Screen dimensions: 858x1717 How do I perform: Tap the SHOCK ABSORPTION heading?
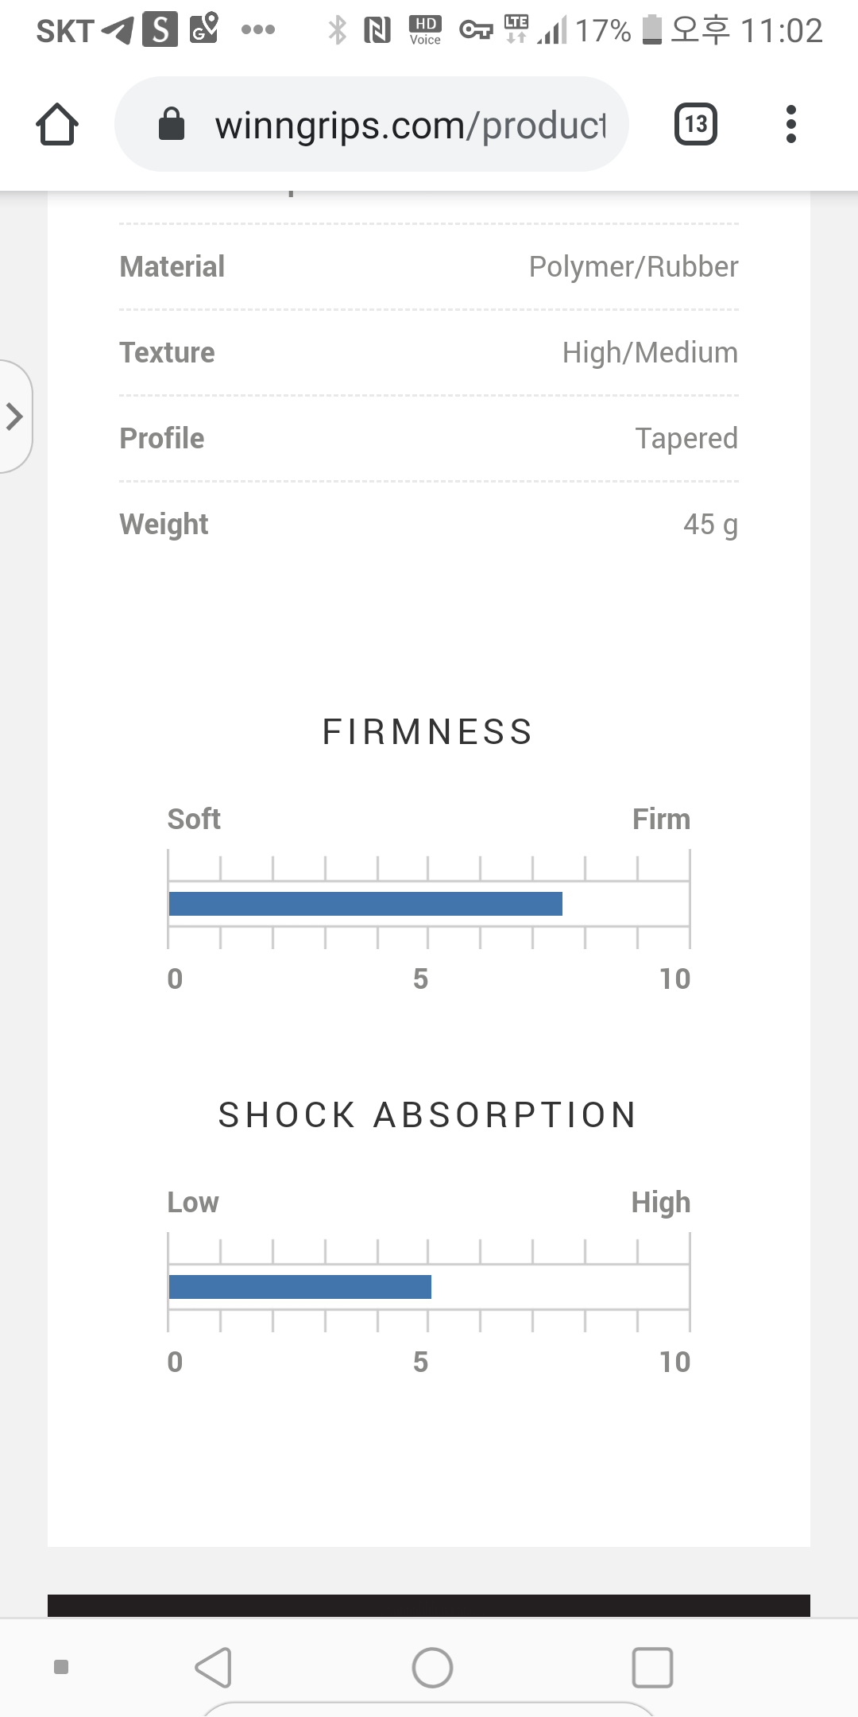427,1115
